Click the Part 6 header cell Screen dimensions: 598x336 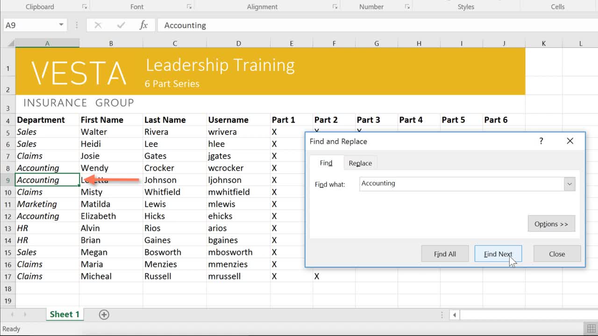pos(504,120)
